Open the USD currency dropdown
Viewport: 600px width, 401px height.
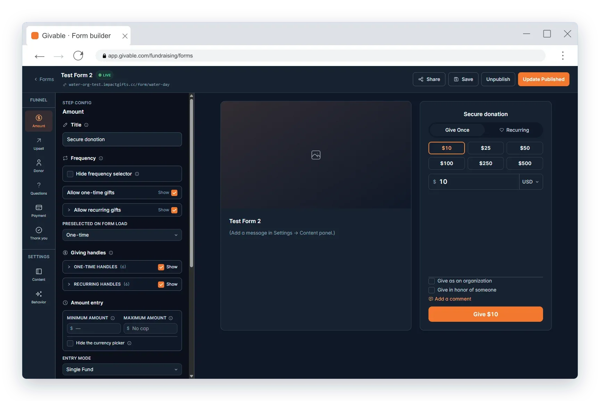[x=531, y=182]
